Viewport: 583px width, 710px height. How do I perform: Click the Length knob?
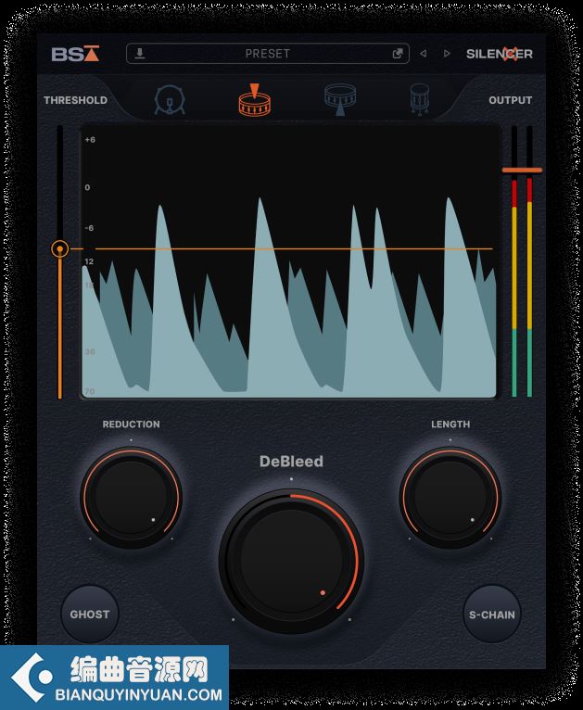click(450, 497)
